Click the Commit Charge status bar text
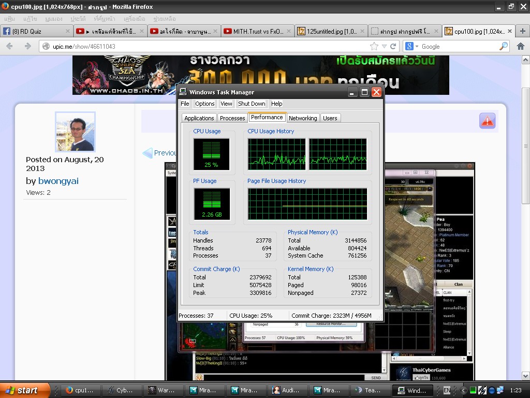Viewport: 530px width, 398px height. click(x=331, y=316)
